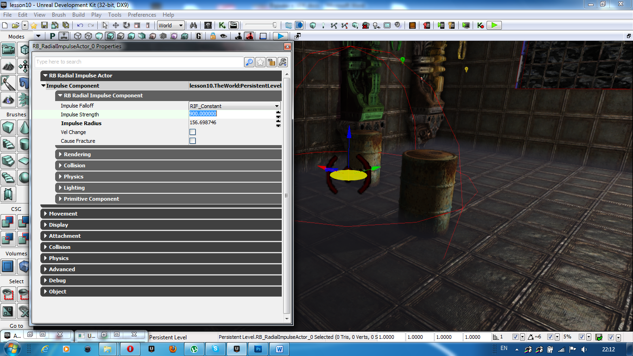This screenshot has height=356, width=633.
Task: Click search magnifier in Properties window
Action: pos(249,62)
